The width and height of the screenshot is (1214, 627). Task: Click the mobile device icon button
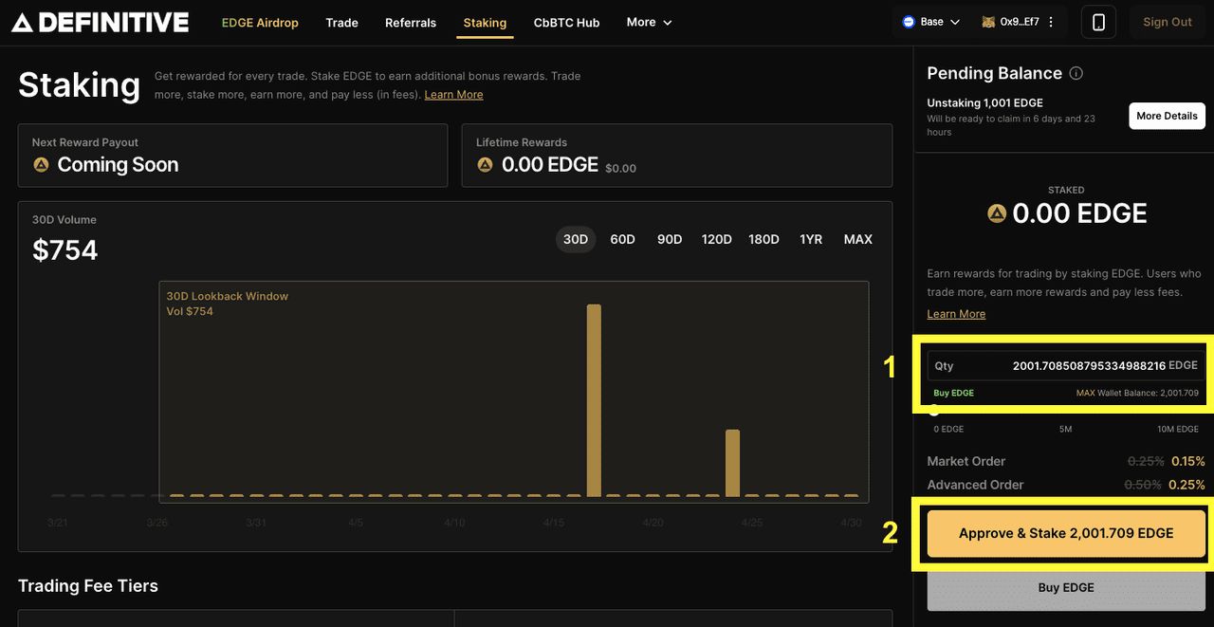(1098, 22)
